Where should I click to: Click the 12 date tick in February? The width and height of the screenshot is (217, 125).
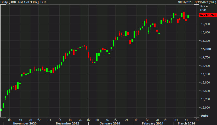(x=147, y=120)
